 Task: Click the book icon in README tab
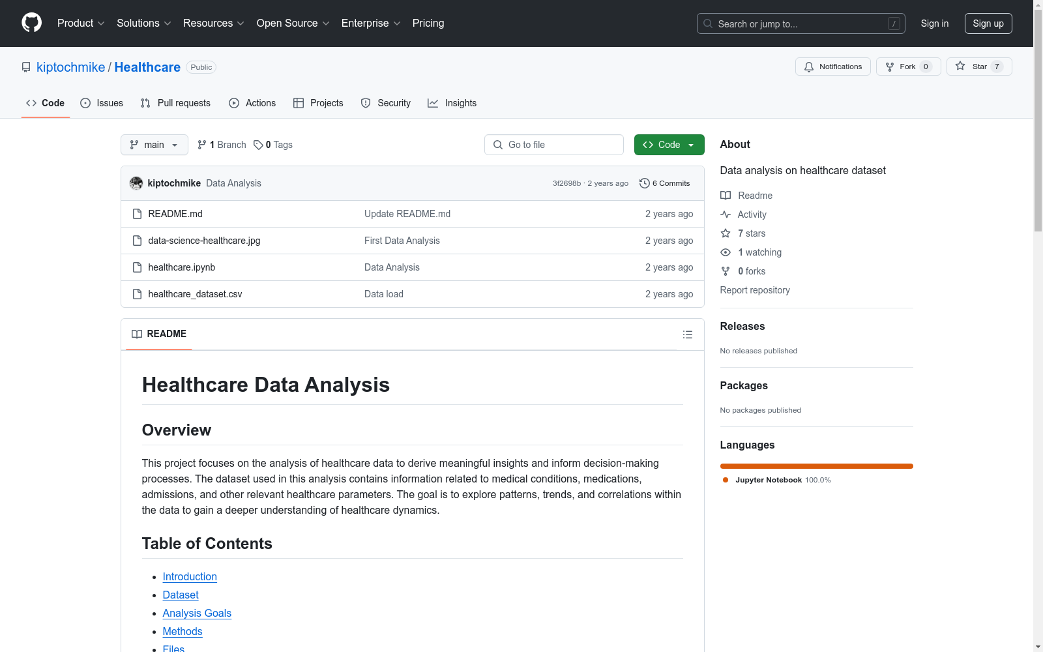pyautogui.click(x=137, y=334)
